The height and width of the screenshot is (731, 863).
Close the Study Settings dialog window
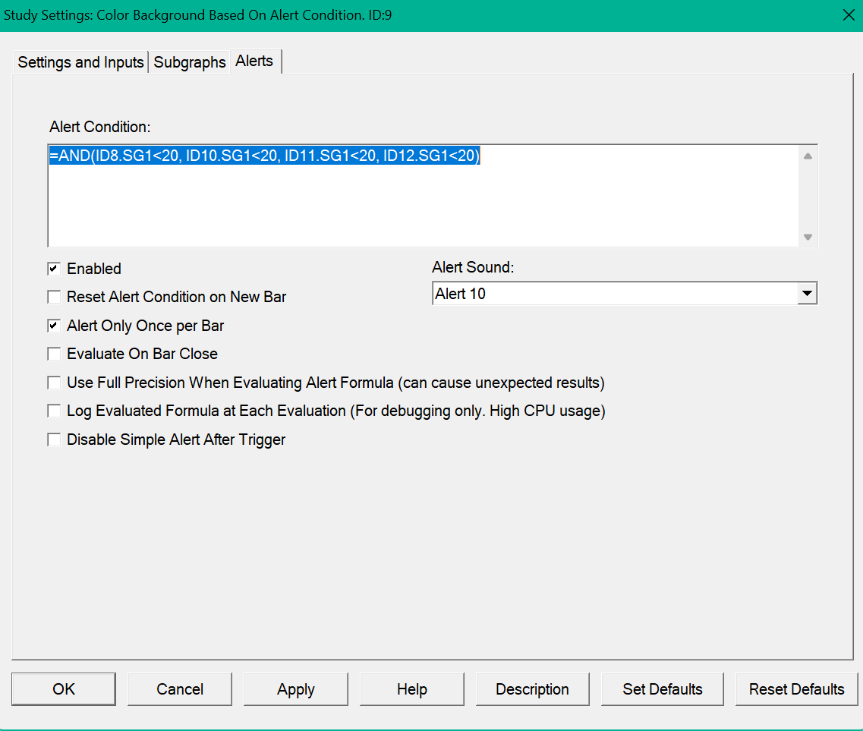[x=849, y=15]
